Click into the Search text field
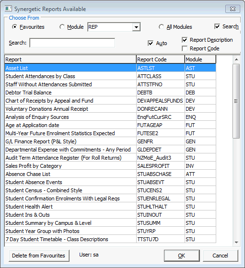 click(72, 43)
